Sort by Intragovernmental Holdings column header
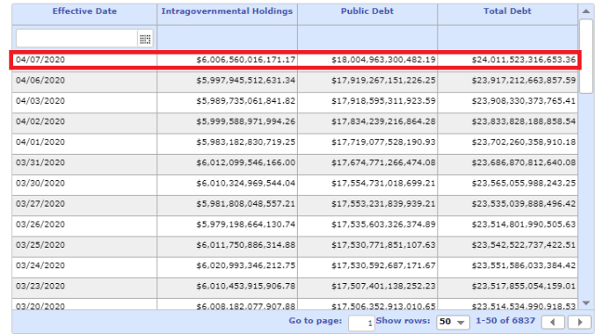The image size is (603, 334). pyautogui.click(x=227, y=11)
